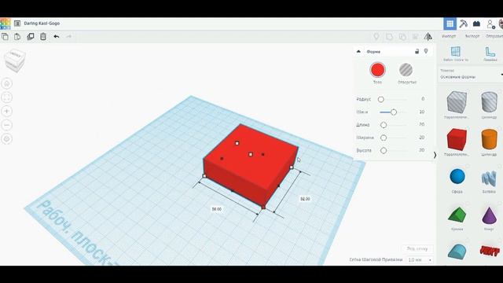Pick the teal round roof shape

pyautogui.click(x=457, y=252)
